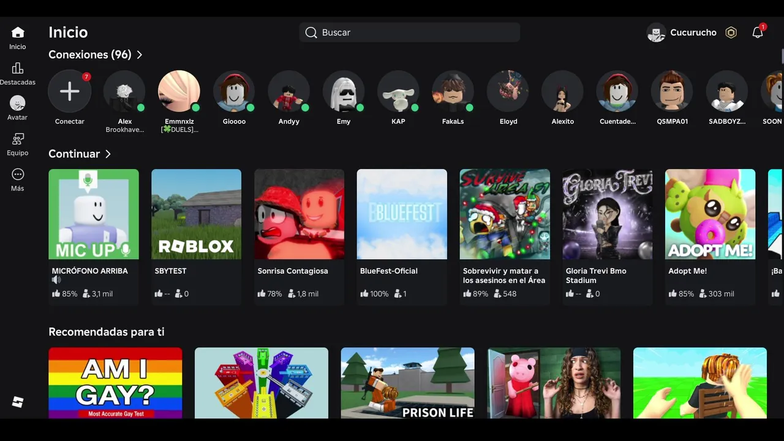Image resolution: width=784 pixels, height=441 pixels.
Task: Open Eloyd's connection avatar
Action: [508, 91]
